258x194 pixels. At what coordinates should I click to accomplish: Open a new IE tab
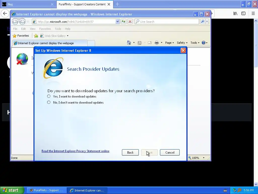91,43
